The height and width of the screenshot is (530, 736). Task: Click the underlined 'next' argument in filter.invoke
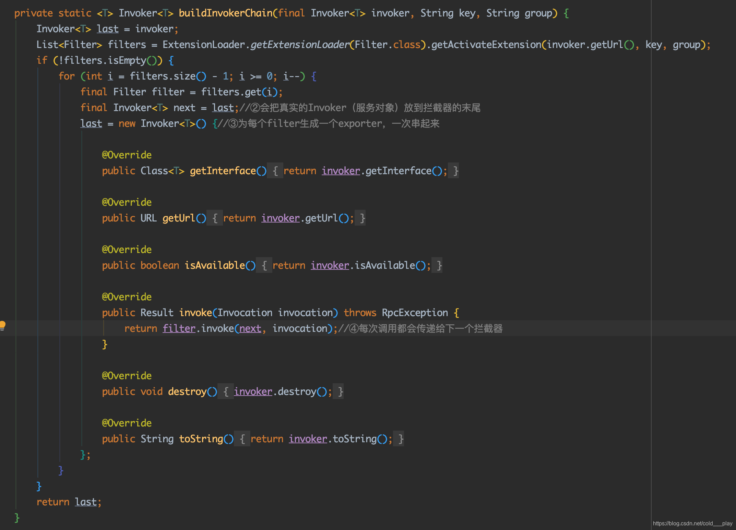(x=250, y=328)
